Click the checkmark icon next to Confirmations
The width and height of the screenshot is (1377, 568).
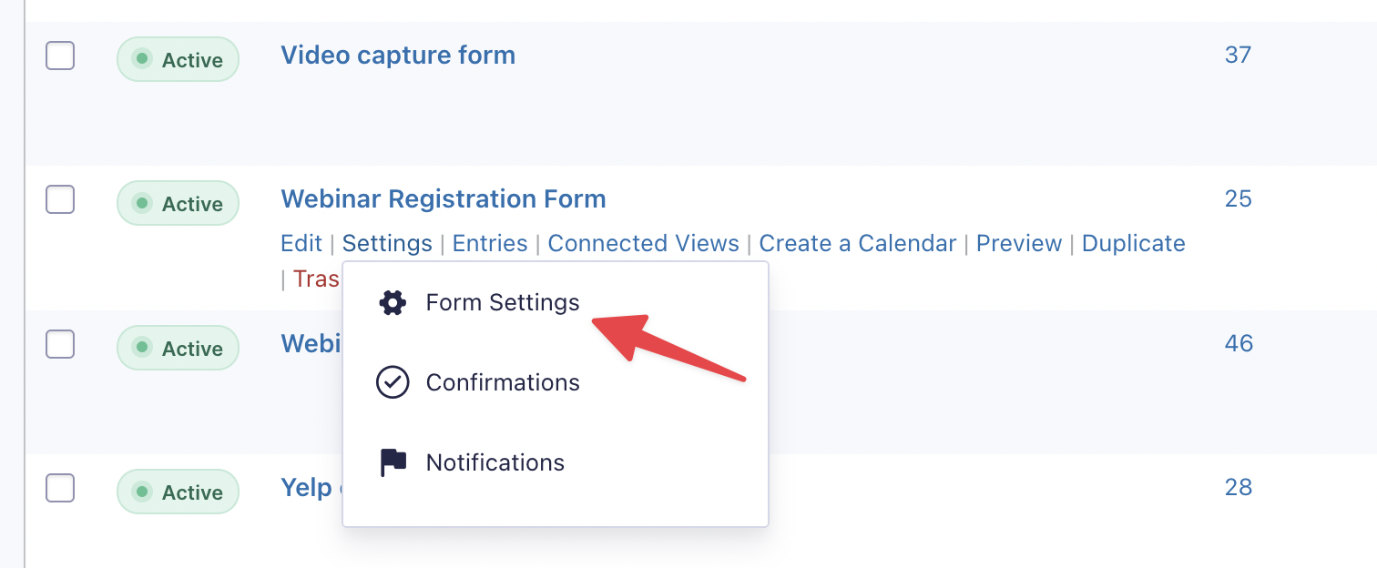392,382
